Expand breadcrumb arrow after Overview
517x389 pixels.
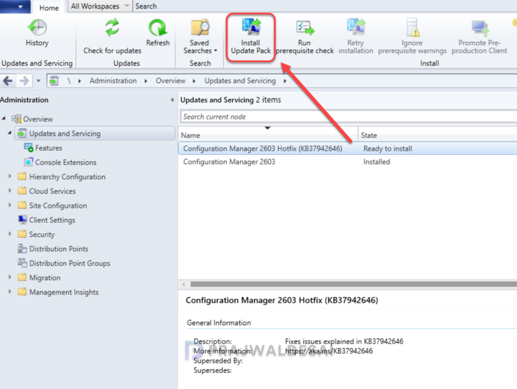194,81
